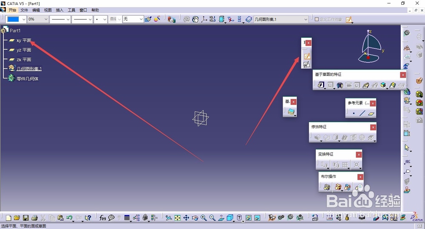
Task: Click the New document icon
Action: [8, 218]
